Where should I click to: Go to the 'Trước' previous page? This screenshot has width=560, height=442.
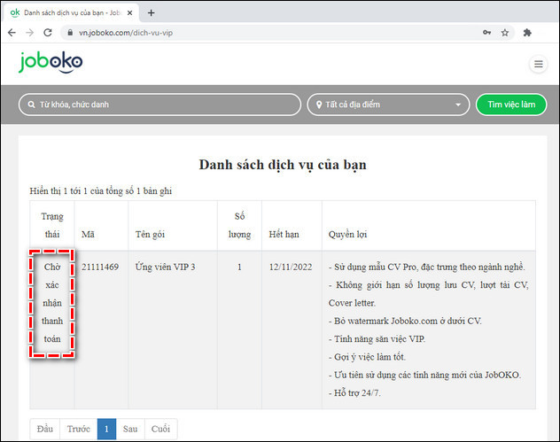click(78, 430)
